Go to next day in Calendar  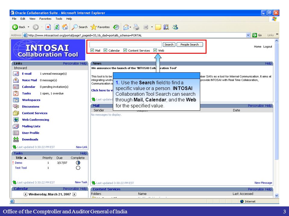click(74, 194)
